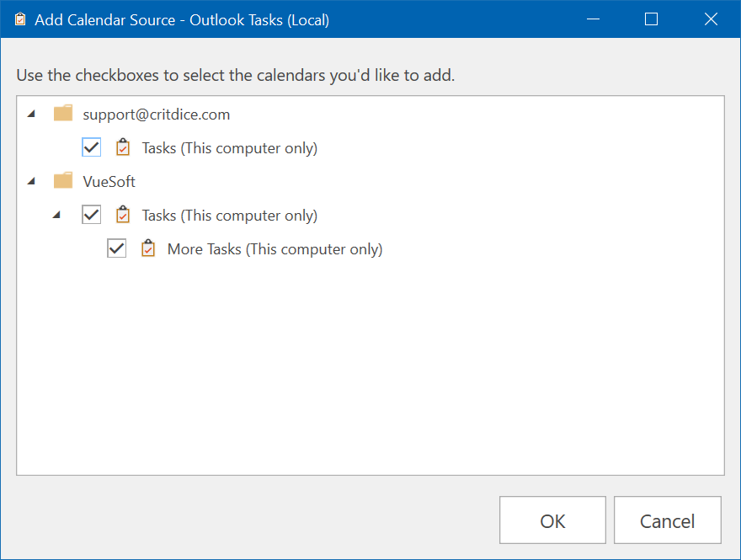Select the VueSoft account label

[x=109, y=181]
